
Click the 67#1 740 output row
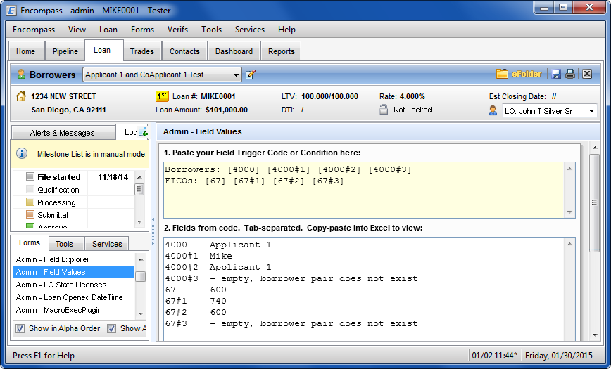point(196,301)
